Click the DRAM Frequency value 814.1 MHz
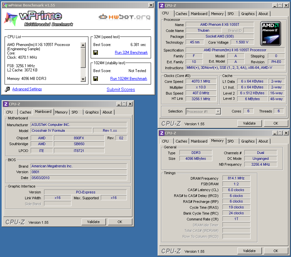291x257 pixels. click(x=236, y=178)
